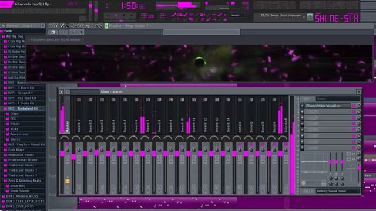Click the Kickz folder icon
Viewport: 376px width, 211px height.
[x=8, y=129]
